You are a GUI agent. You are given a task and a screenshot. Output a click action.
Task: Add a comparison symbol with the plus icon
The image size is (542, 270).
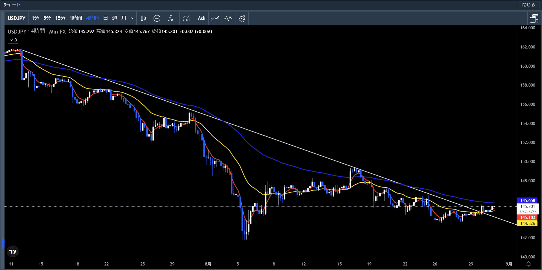pyautogui.click(x=157, y=18)
